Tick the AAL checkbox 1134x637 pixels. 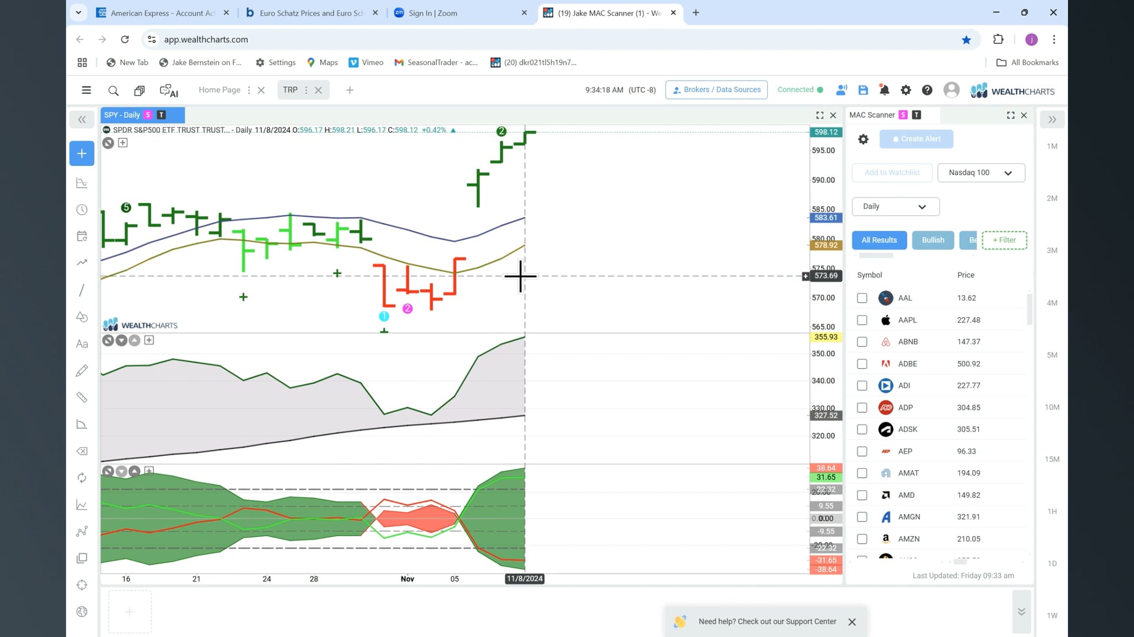862,298
